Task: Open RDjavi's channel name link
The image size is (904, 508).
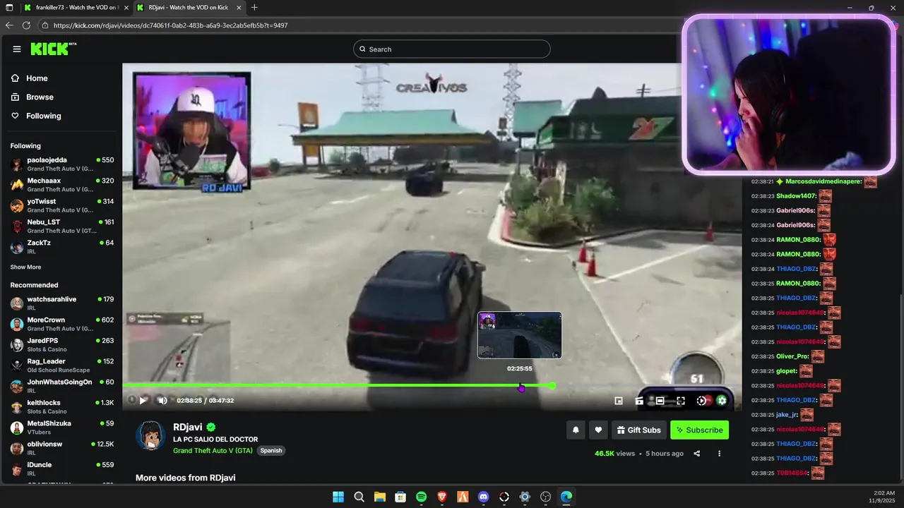Action: pos(188,427)
